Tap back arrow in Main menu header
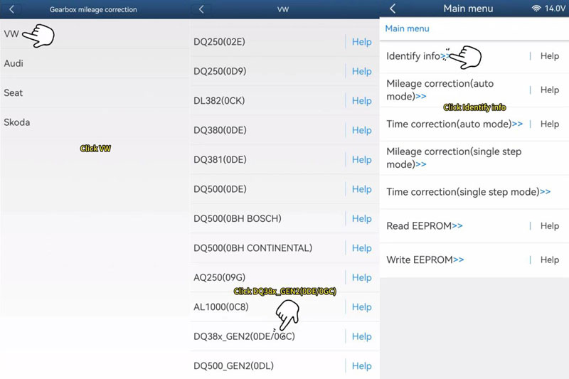The height and width of the screenshot is (379, 569). click(393, 9)
